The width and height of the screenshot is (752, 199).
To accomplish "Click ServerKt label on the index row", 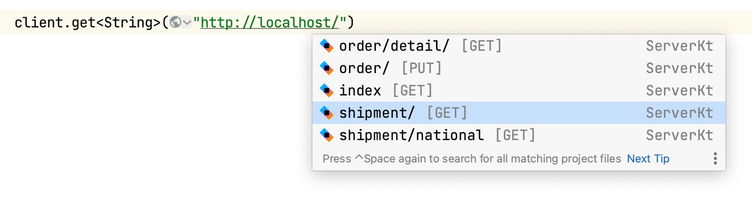I will (x=680, y=90).
